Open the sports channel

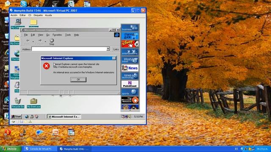point(130,92)
